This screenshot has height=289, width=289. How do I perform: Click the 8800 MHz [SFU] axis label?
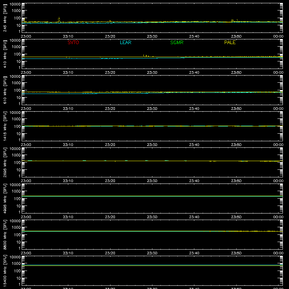click(5, 234)
